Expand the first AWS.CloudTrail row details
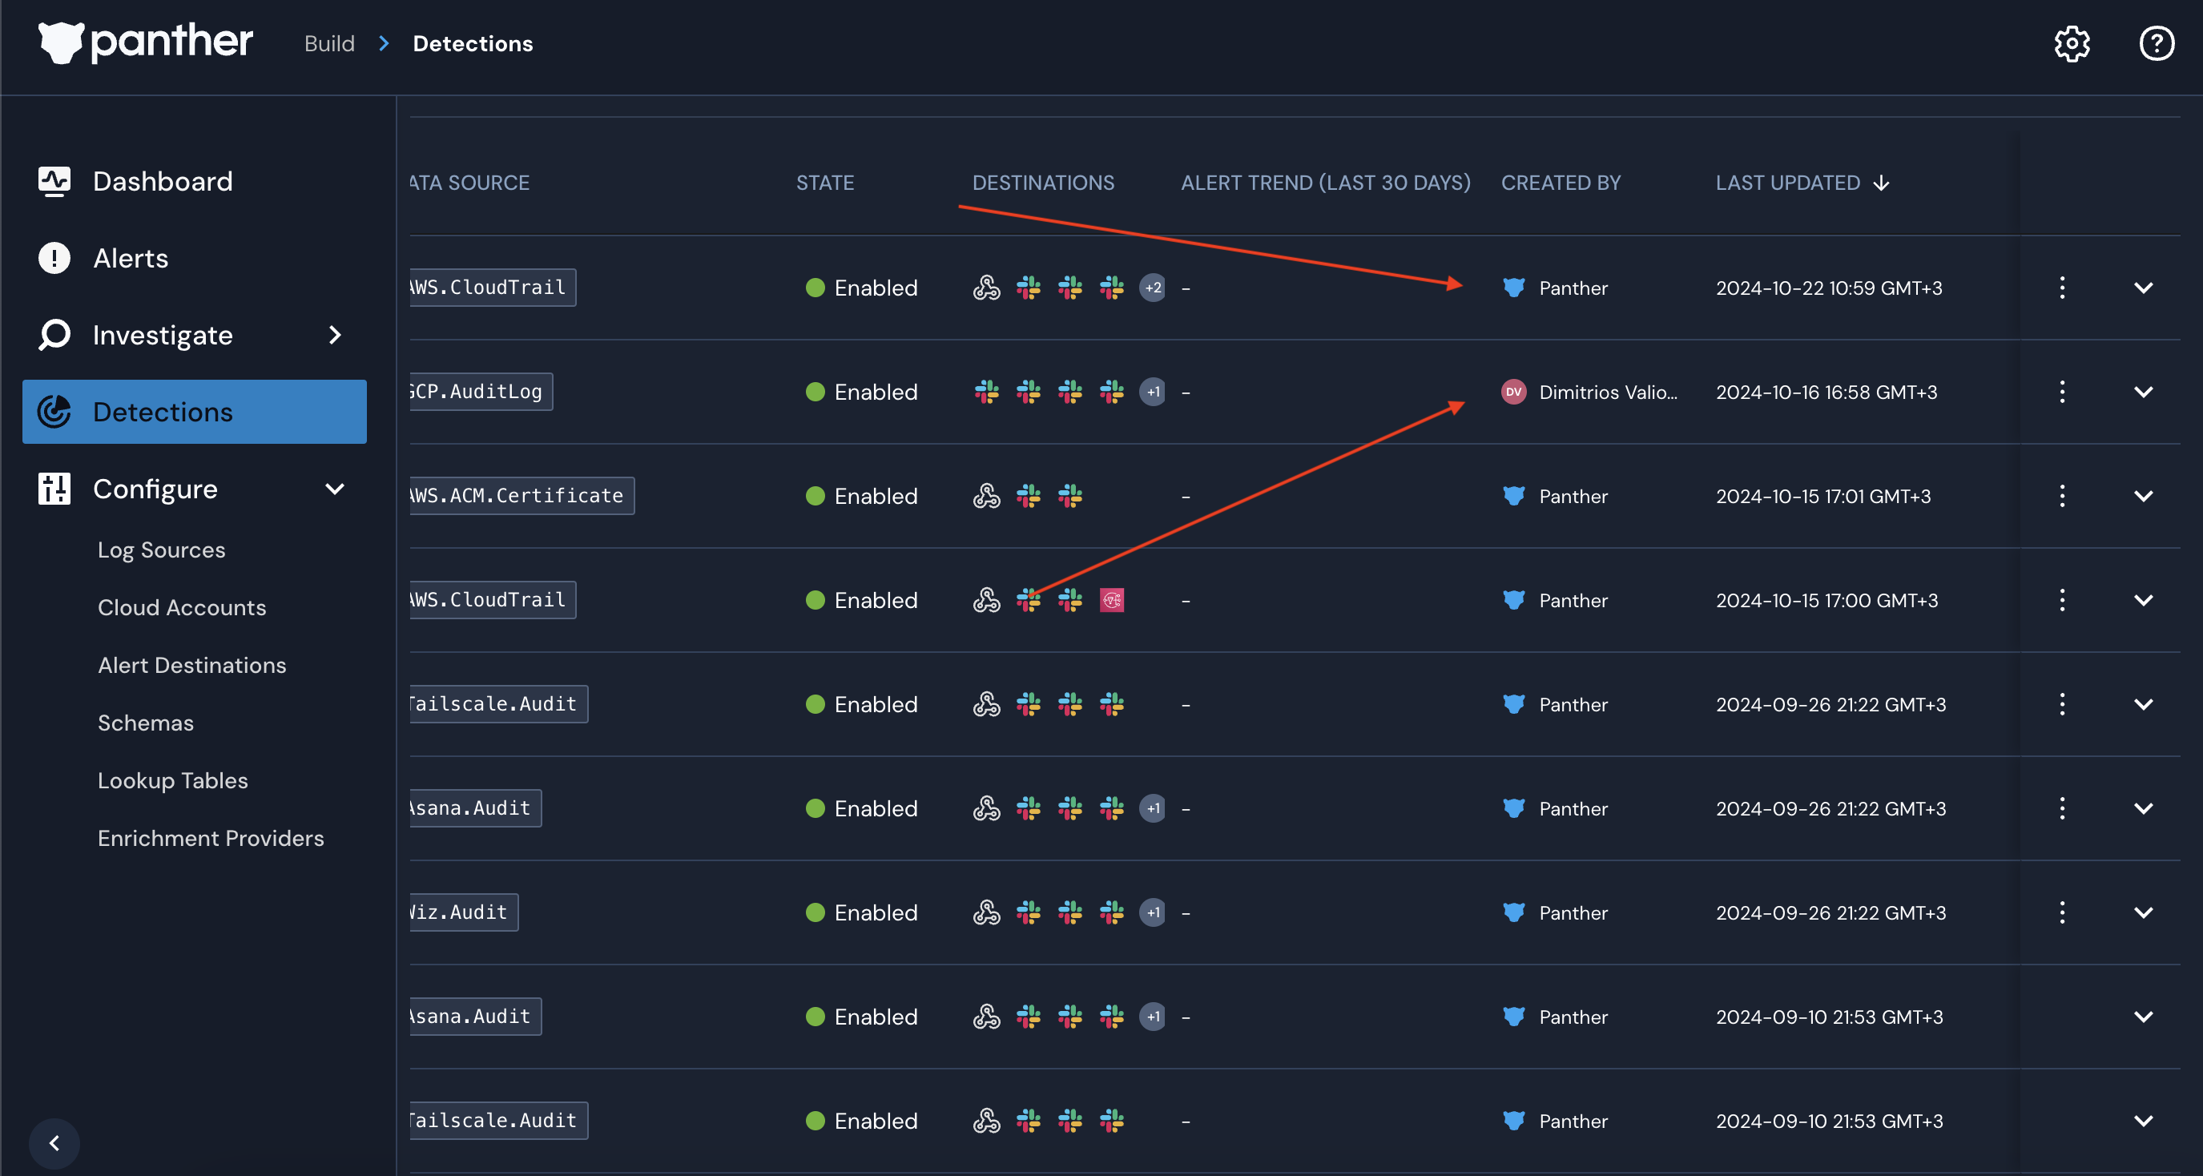Image resolution: width=2203 pixels, height=1176 pixels. pos(2142,288)
